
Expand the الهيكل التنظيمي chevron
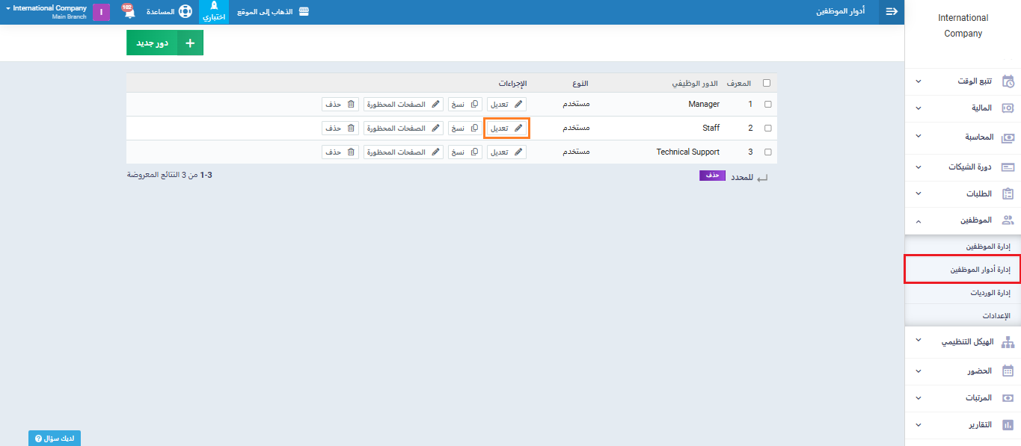point(919,341)
